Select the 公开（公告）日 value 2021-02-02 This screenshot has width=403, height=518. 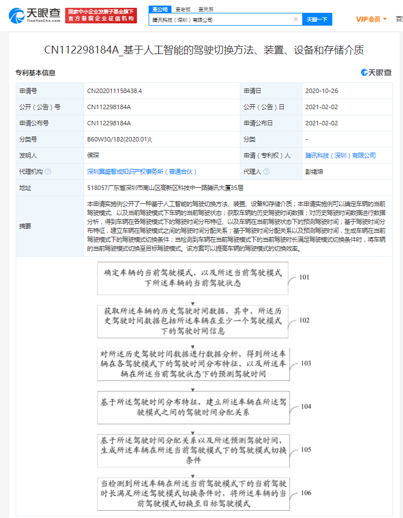click(322, 107)
